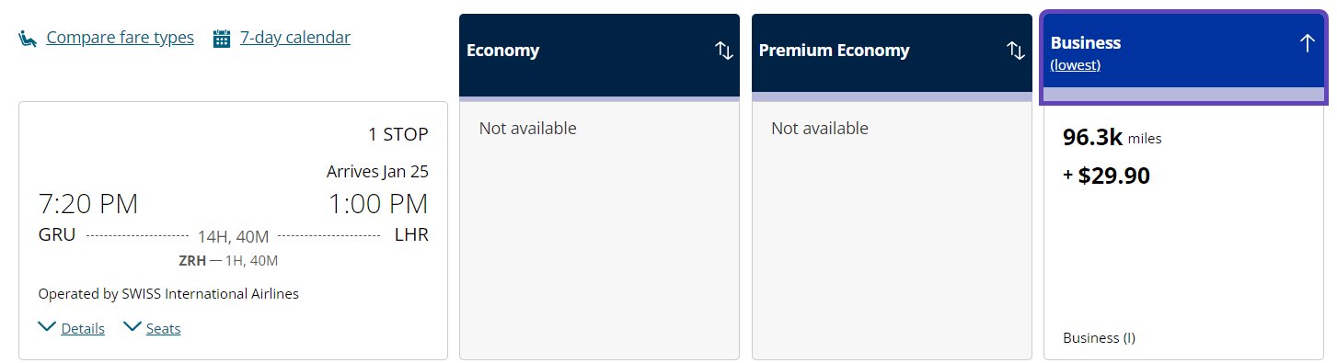Click the seat icon beside Compare fare types
Screen dimensions: 1337x363
29,39
